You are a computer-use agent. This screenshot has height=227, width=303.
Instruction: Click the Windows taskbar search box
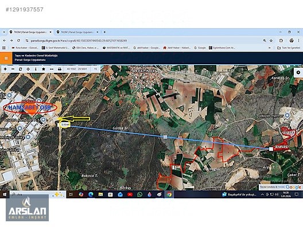[38, 194]
